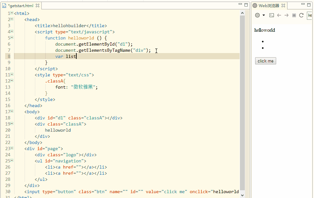Go forward using browser forward arrow

click(287, 15)
